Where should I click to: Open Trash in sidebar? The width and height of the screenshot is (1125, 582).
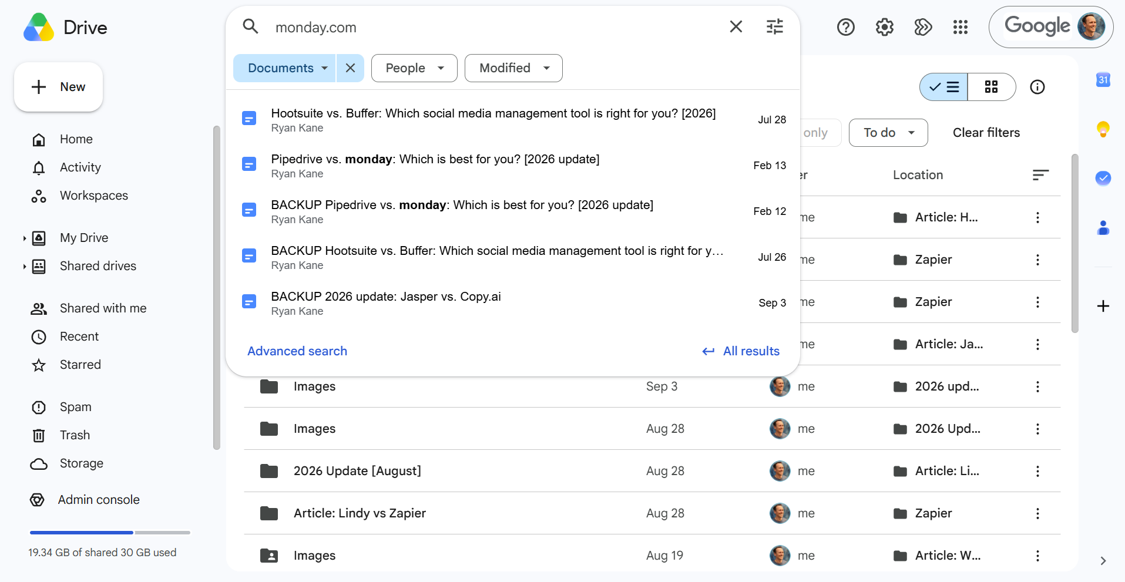(x=75, y=435)
